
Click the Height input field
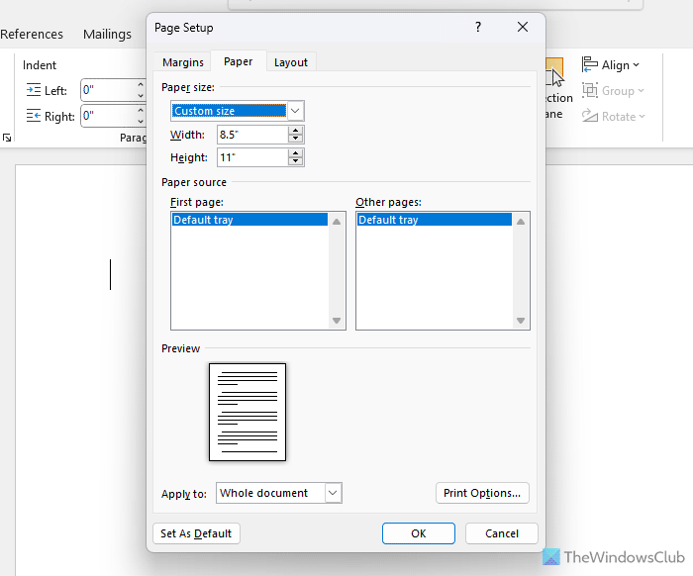point(252,157)
